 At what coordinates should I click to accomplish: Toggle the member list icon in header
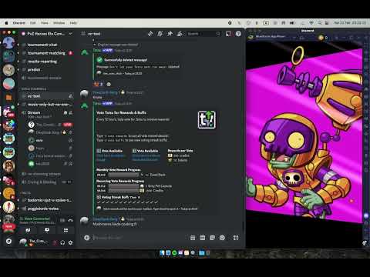click(x=180, y=34)
